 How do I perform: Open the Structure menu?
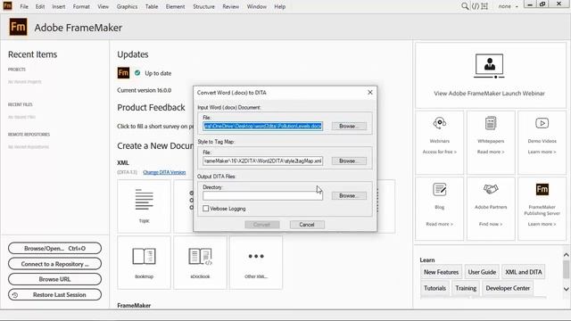[x=203, y=6]
